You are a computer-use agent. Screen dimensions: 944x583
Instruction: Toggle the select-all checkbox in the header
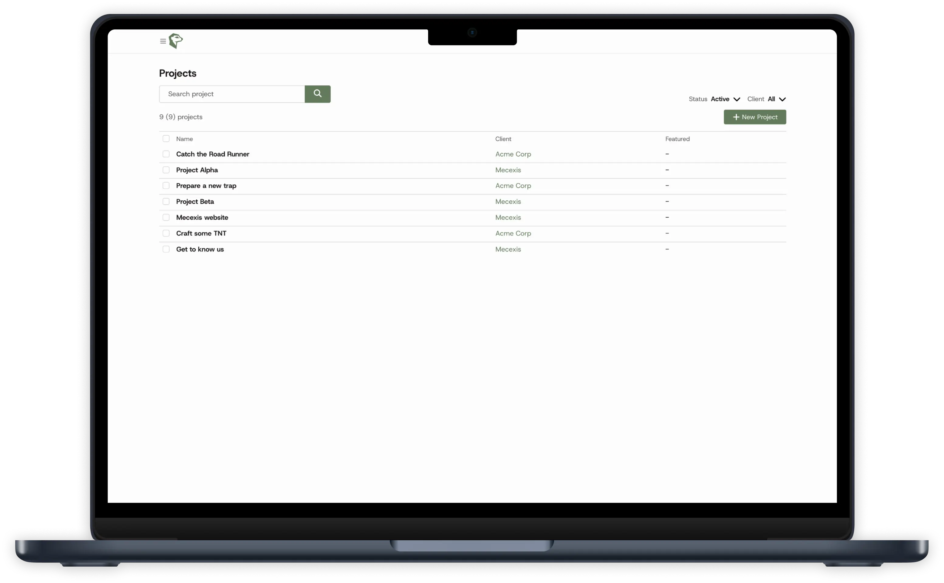pos(166,139)
